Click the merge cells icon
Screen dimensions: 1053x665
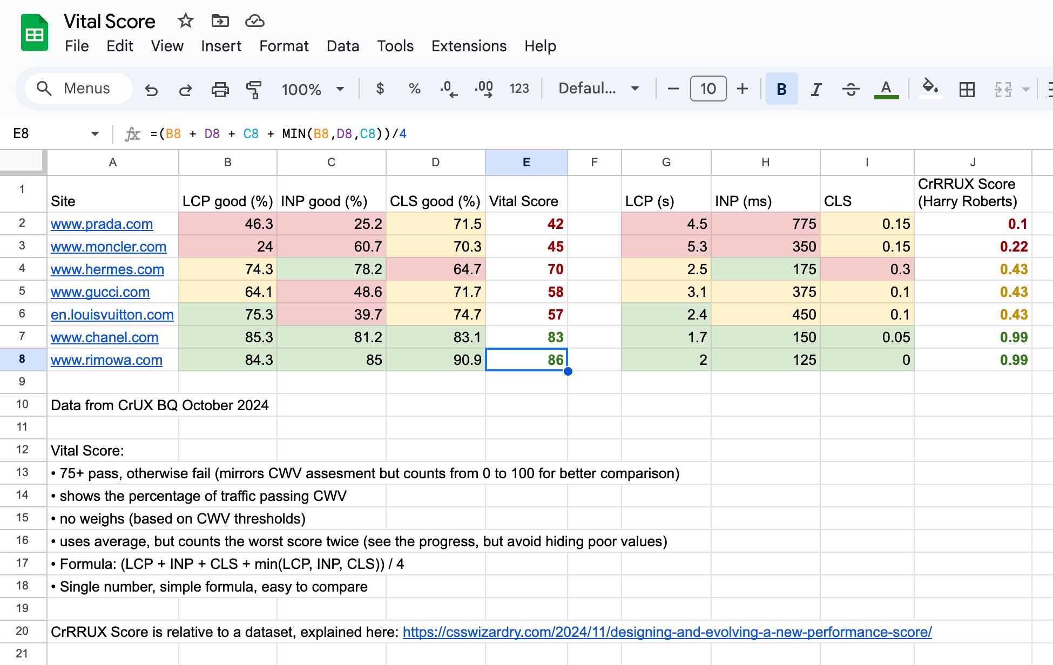[1003, 89]
